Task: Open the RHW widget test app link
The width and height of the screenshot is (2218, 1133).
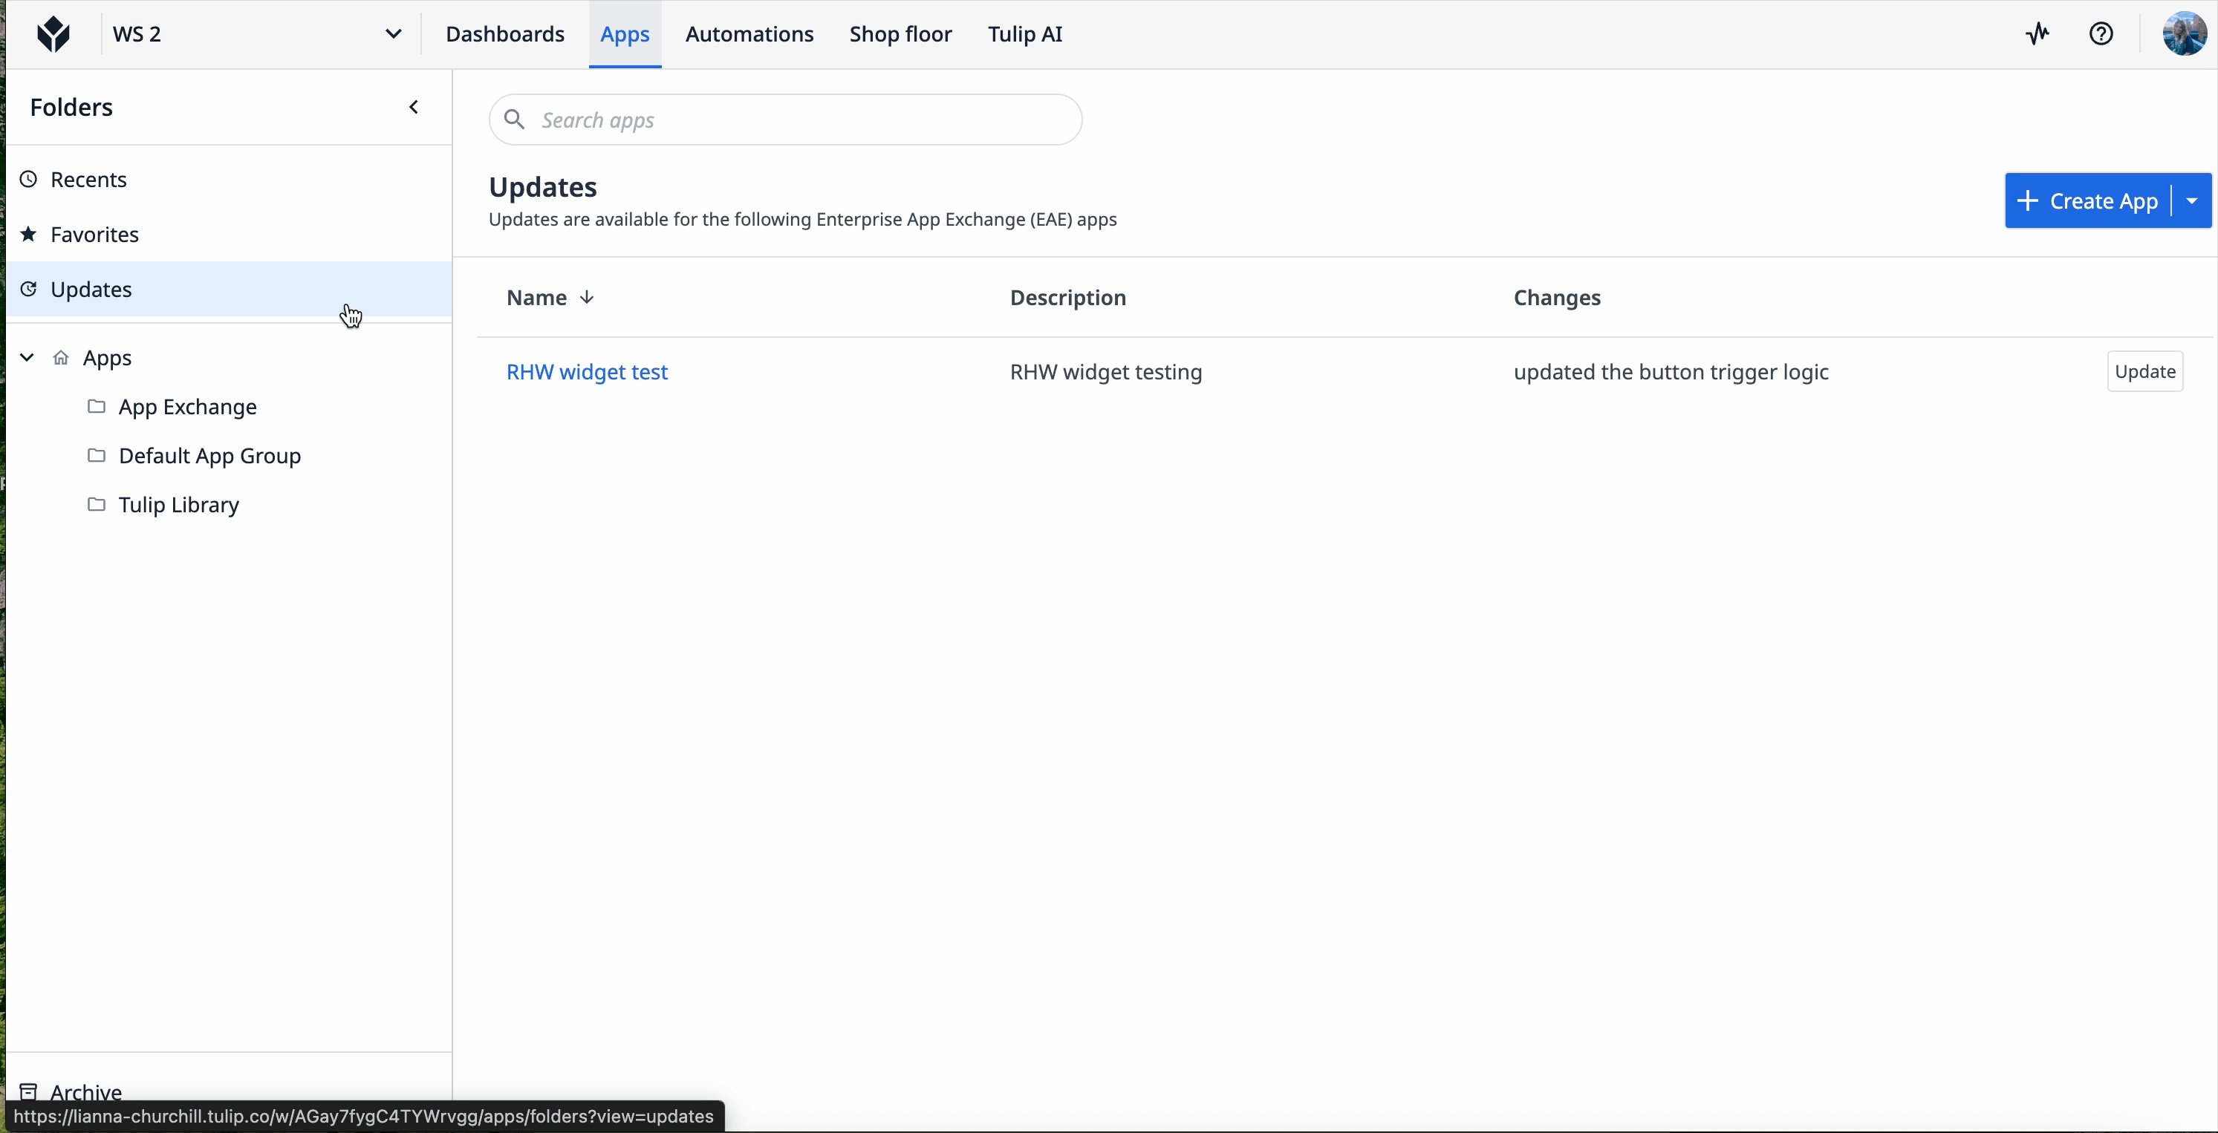Action: tap(588, 372)
